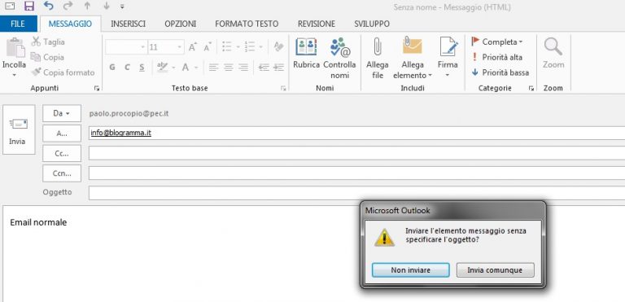Open the SVILUPPO tab

[x=372, y=24]
